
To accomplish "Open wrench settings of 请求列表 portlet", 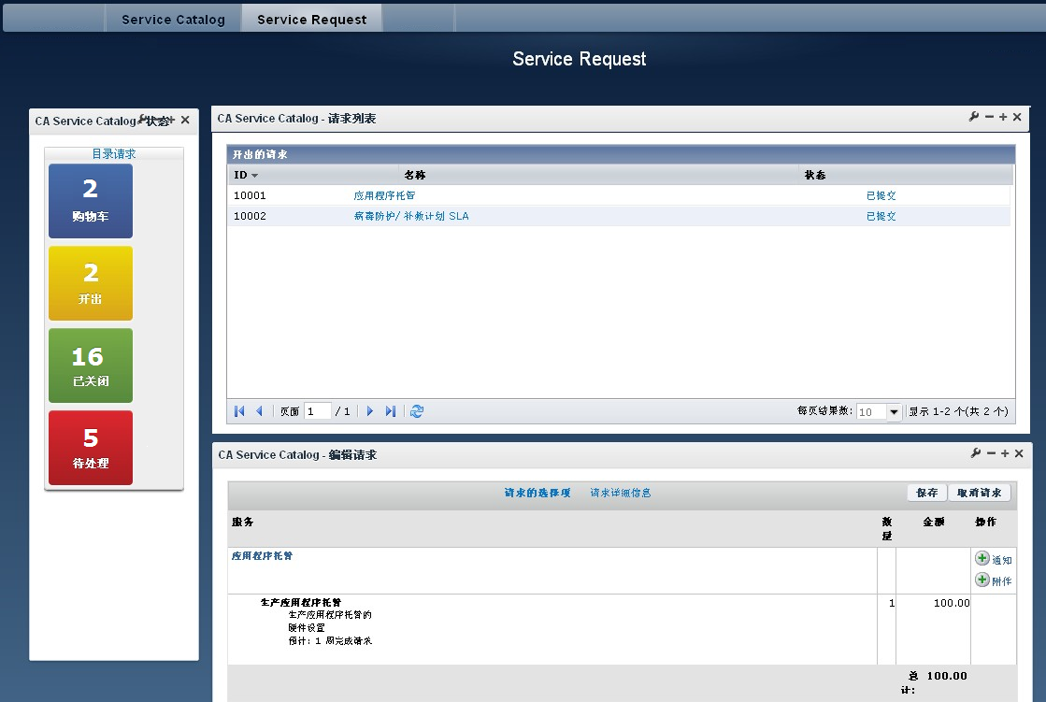I will pyautogui.click(x=974, y=117).
